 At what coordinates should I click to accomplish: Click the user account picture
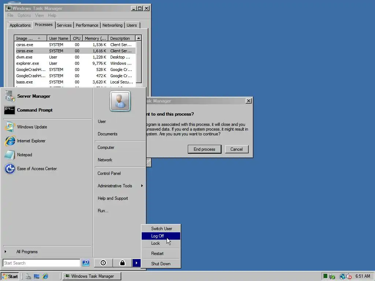click(120, 101)
